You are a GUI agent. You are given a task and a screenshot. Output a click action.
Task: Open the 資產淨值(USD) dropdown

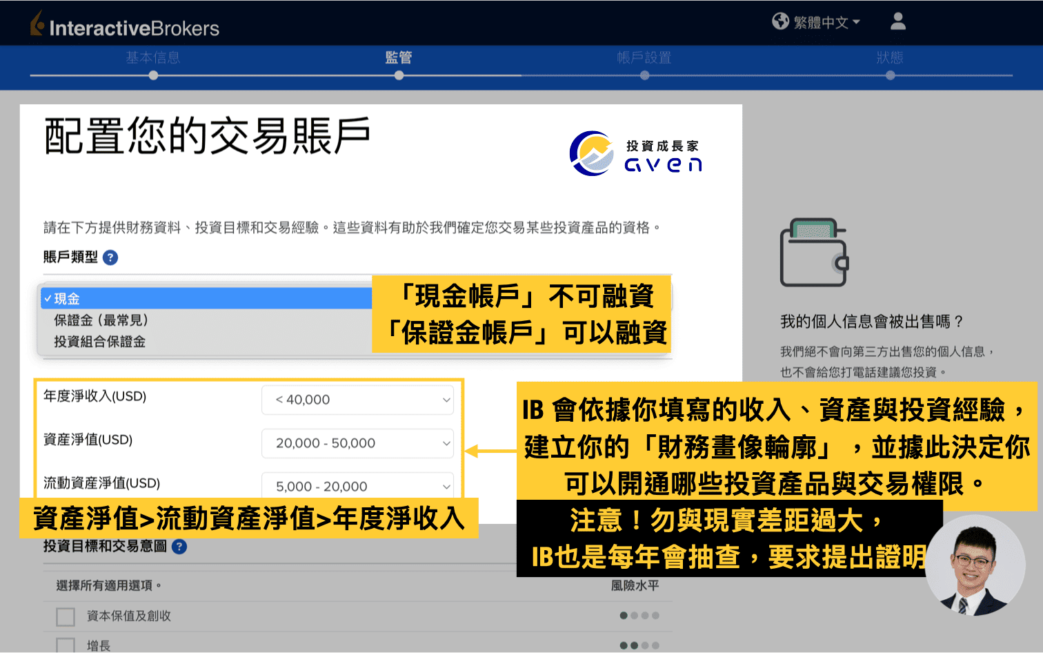coord(357,443)
